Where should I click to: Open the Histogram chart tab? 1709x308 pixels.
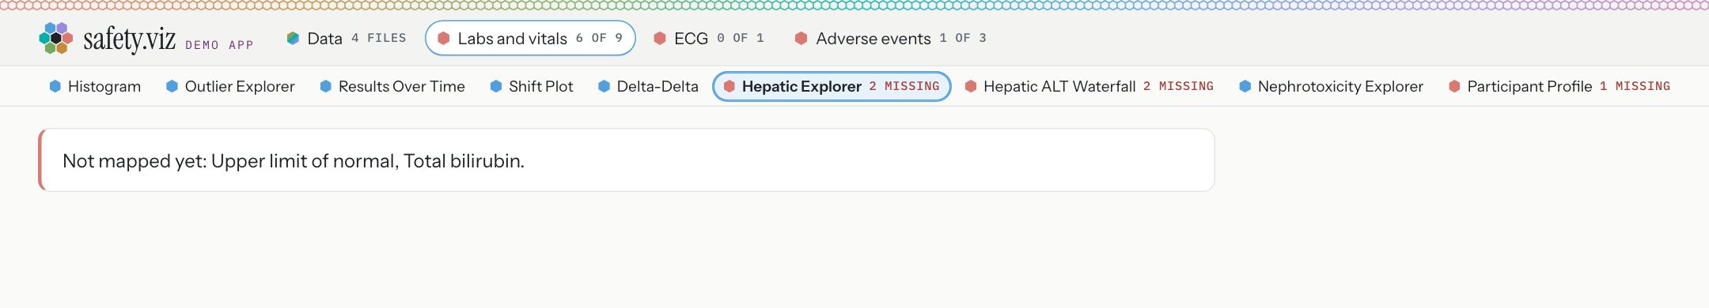coord(95,86)
